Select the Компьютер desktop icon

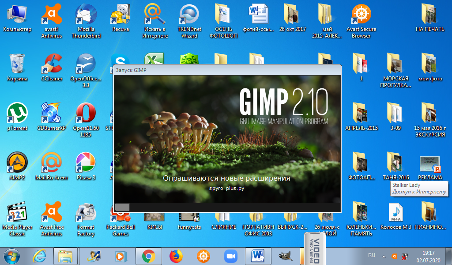coord(17,18)
